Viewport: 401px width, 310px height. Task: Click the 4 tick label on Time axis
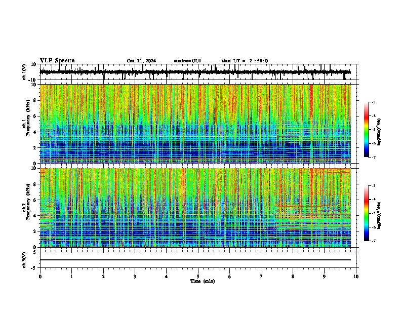pyautogui.click(x=167, y=277)
